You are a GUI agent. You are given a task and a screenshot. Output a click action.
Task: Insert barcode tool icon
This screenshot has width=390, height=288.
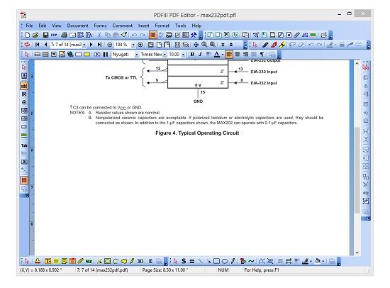coord(105,54)
